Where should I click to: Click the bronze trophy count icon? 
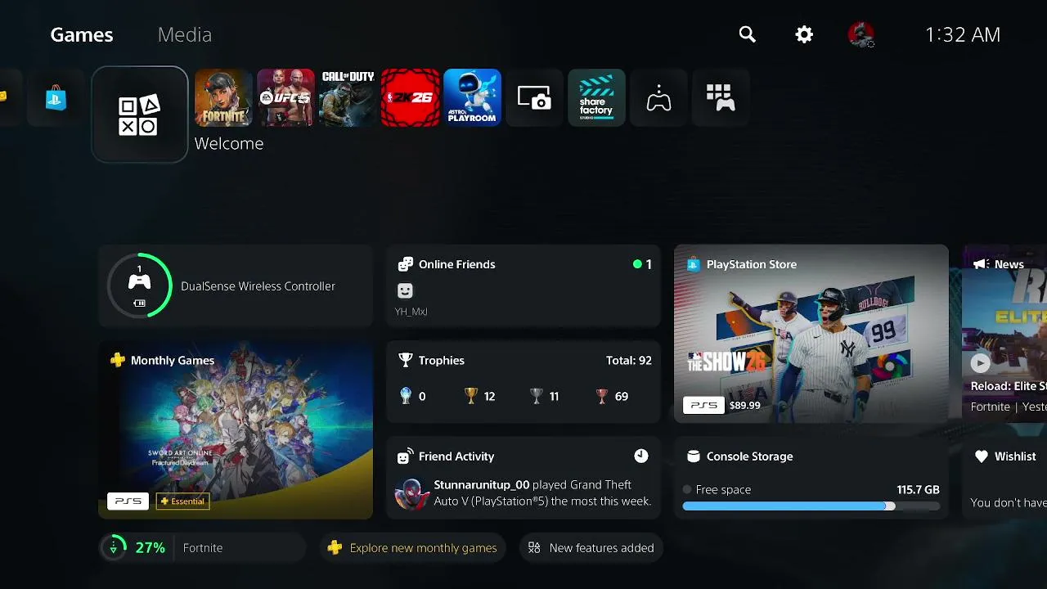coord(602,396)
